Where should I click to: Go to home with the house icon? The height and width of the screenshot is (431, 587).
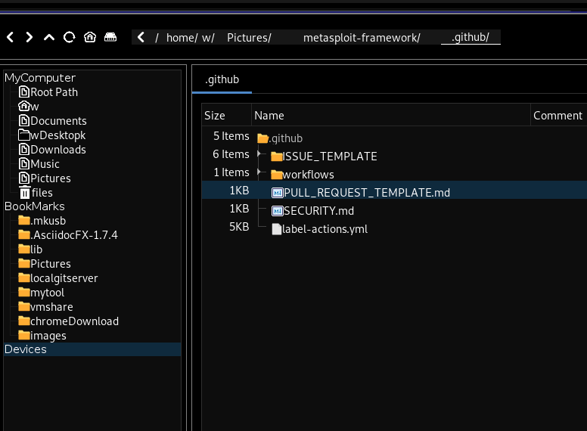[x=90, y=37]
